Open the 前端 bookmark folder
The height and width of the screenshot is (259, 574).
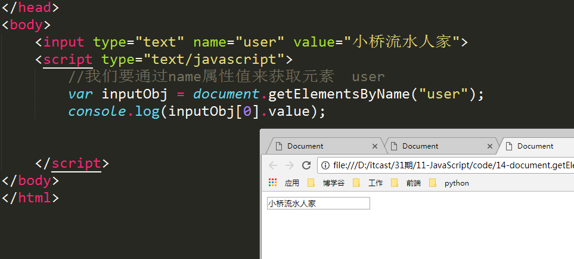[x=406, y=183]
